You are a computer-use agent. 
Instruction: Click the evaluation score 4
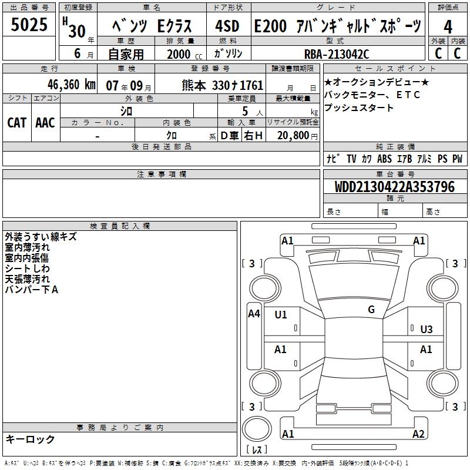(448, 26)
